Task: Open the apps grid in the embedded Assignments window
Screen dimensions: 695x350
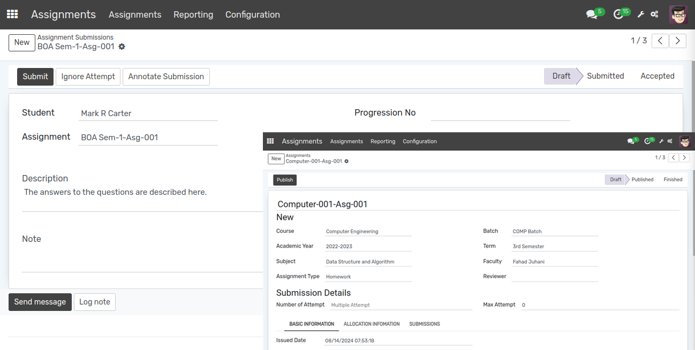Action: (x=270, y=141)
